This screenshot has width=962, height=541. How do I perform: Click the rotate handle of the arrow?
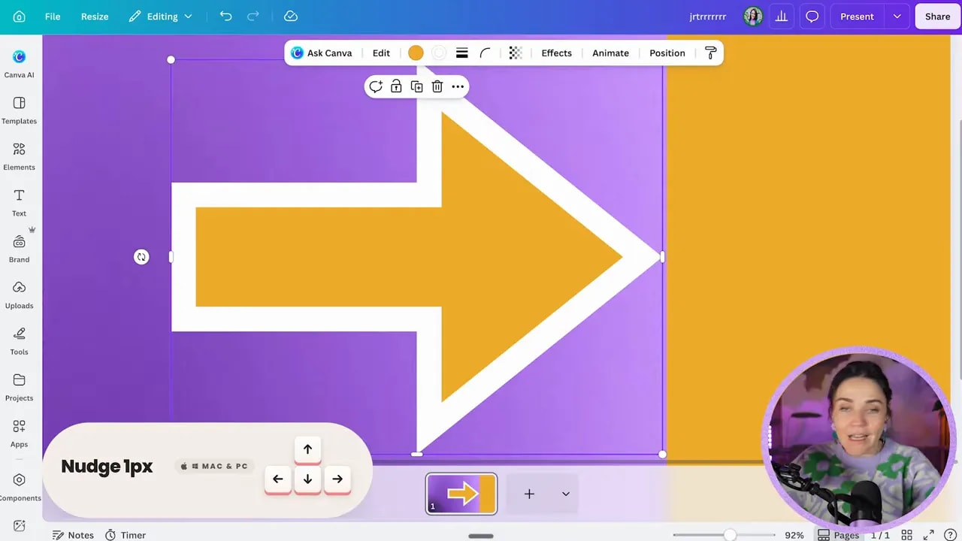coord(141,257)
